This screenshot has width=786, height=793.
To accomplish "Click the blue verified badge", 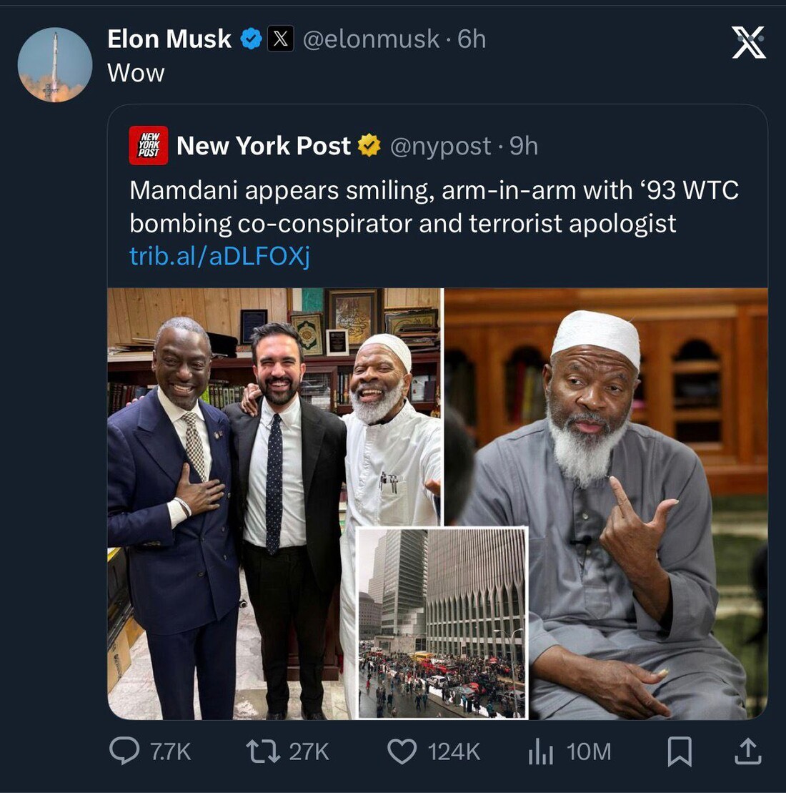I will [x=251, y=39].
